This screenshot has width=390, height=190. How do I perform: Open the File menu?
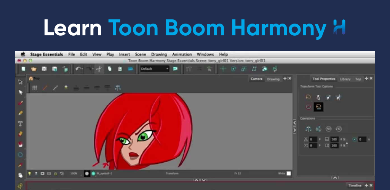pos(72,54)
